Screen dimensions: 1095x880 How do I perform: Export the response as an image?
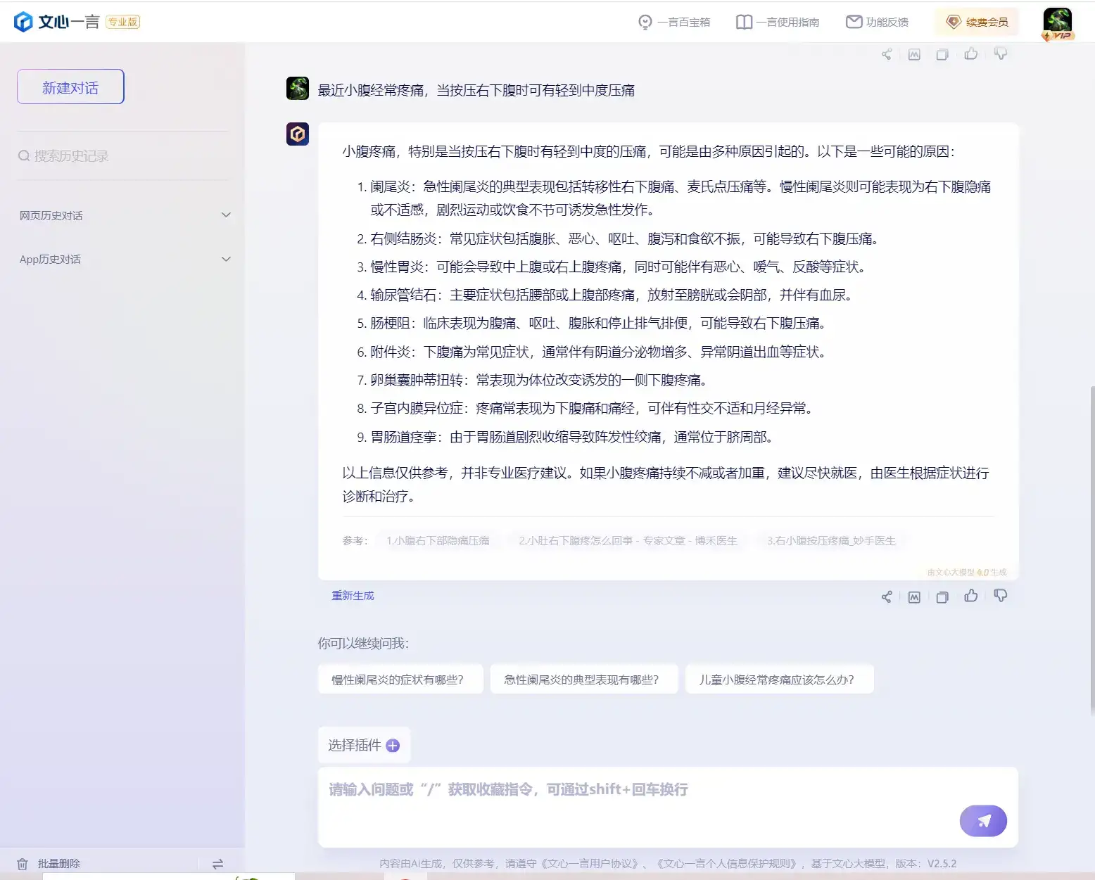pyautogui.click(x=914, y=596)
